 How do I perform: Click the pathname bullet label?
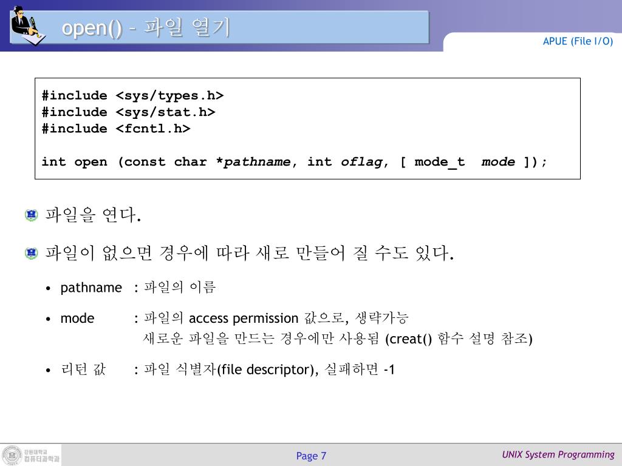[91, 288]
